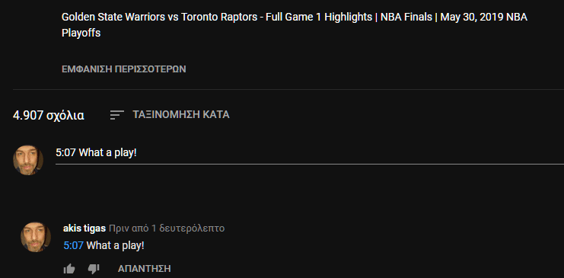Viewport: 564px width, 278px height.
Task: Click the profile avatar beside the comment box
Action: (28, 160)
